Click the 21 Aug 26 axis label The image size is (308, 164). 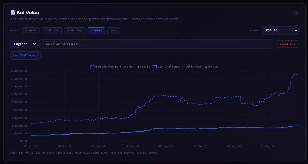268,146
